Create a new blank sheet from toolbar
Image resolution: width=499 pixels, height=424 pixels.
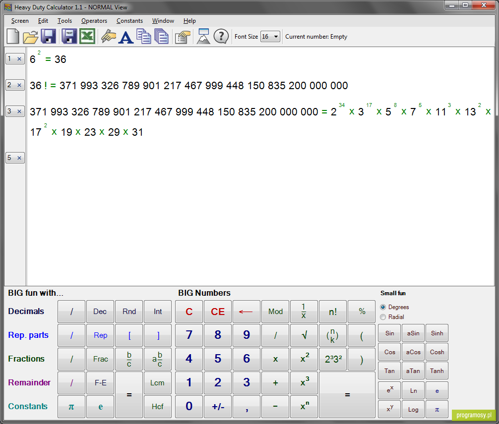point(13,36)
